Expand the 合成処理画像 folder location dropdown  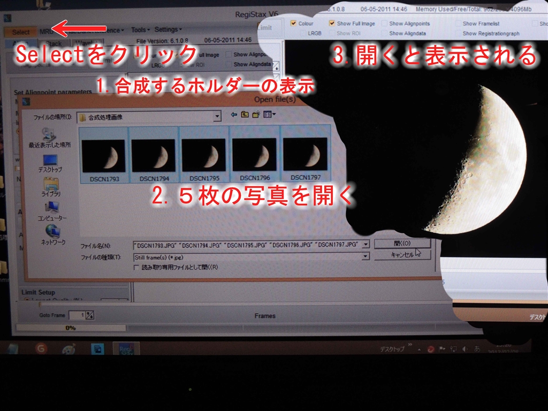(217, 116)
